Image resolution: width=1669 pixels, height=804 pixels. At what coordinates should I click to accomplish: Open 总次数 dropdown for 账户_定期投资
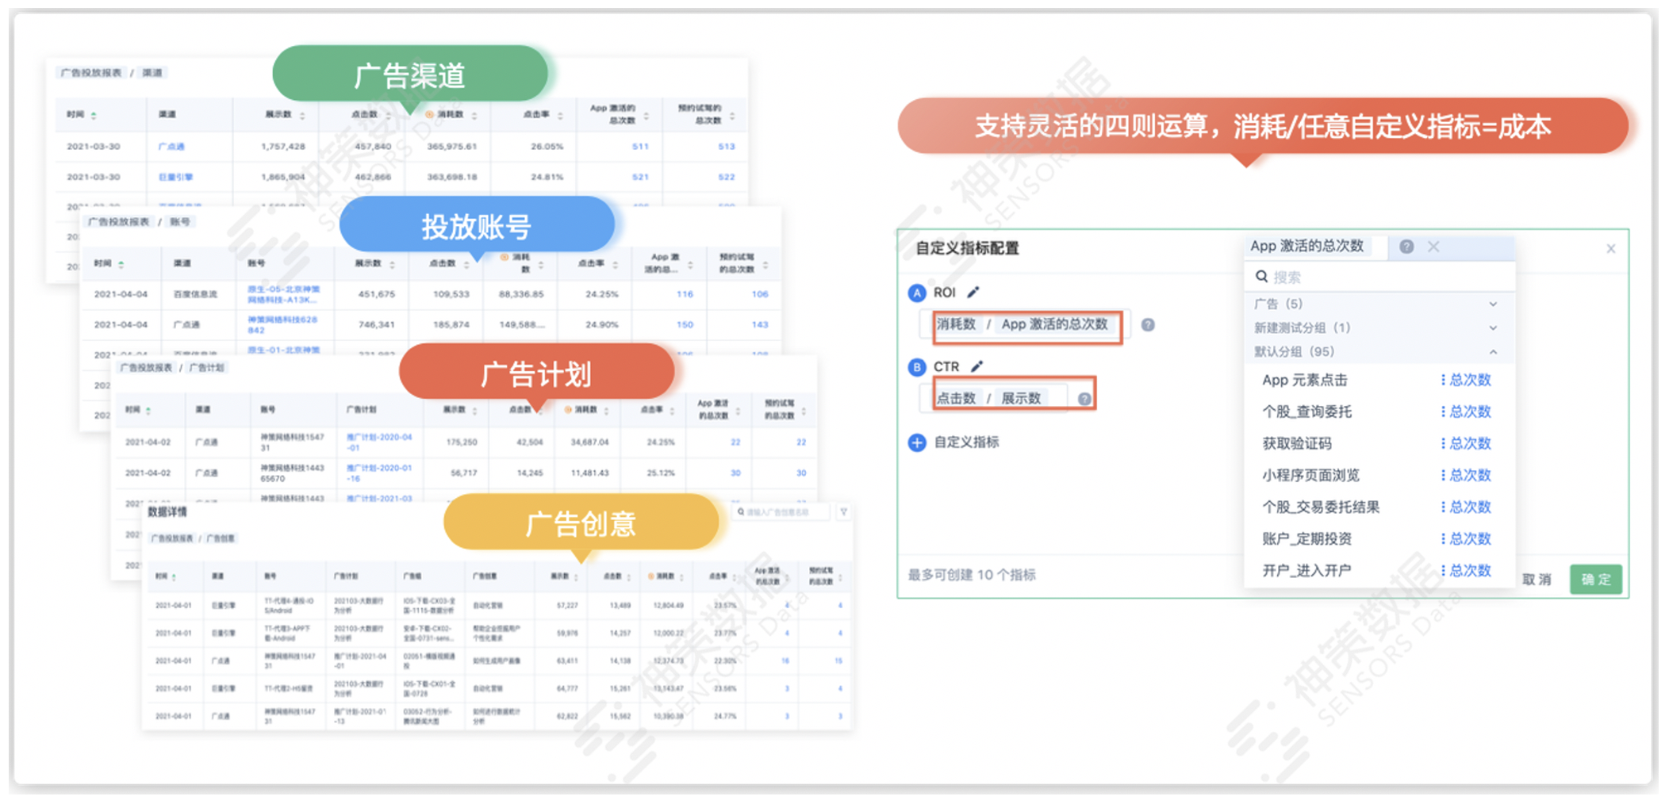[1466, 539]
